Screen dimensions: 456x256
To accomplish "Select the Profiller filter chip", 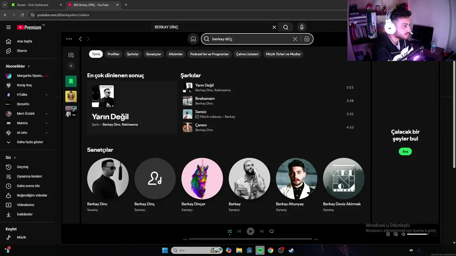I will (x=114, y=54).
